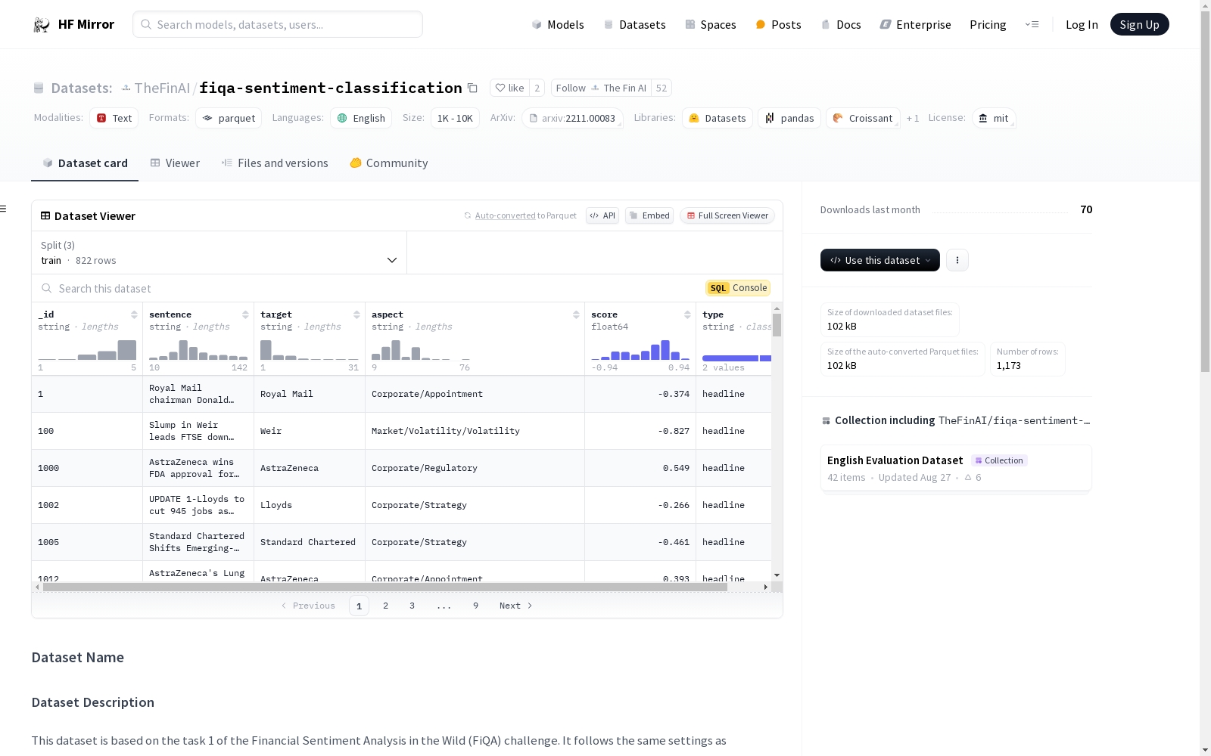Select the 1K - 10K size tag
1211x756 pixels.
[455, 118]
